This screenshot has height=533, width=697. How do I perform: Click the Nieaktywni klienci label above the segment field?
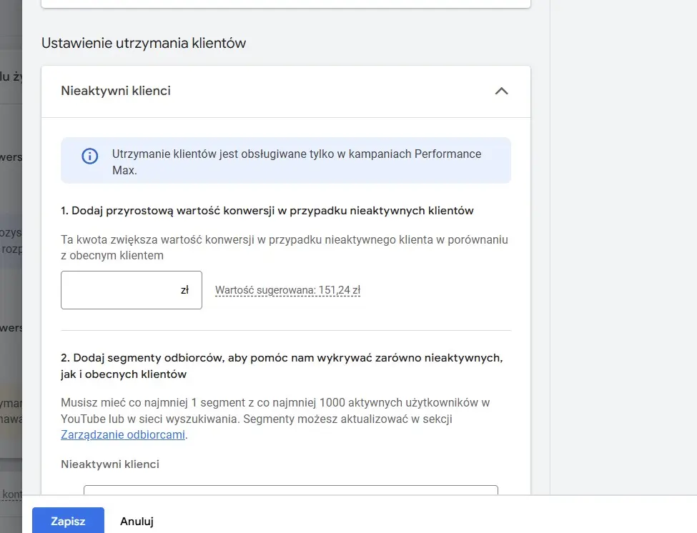click(x=111, y=464)
